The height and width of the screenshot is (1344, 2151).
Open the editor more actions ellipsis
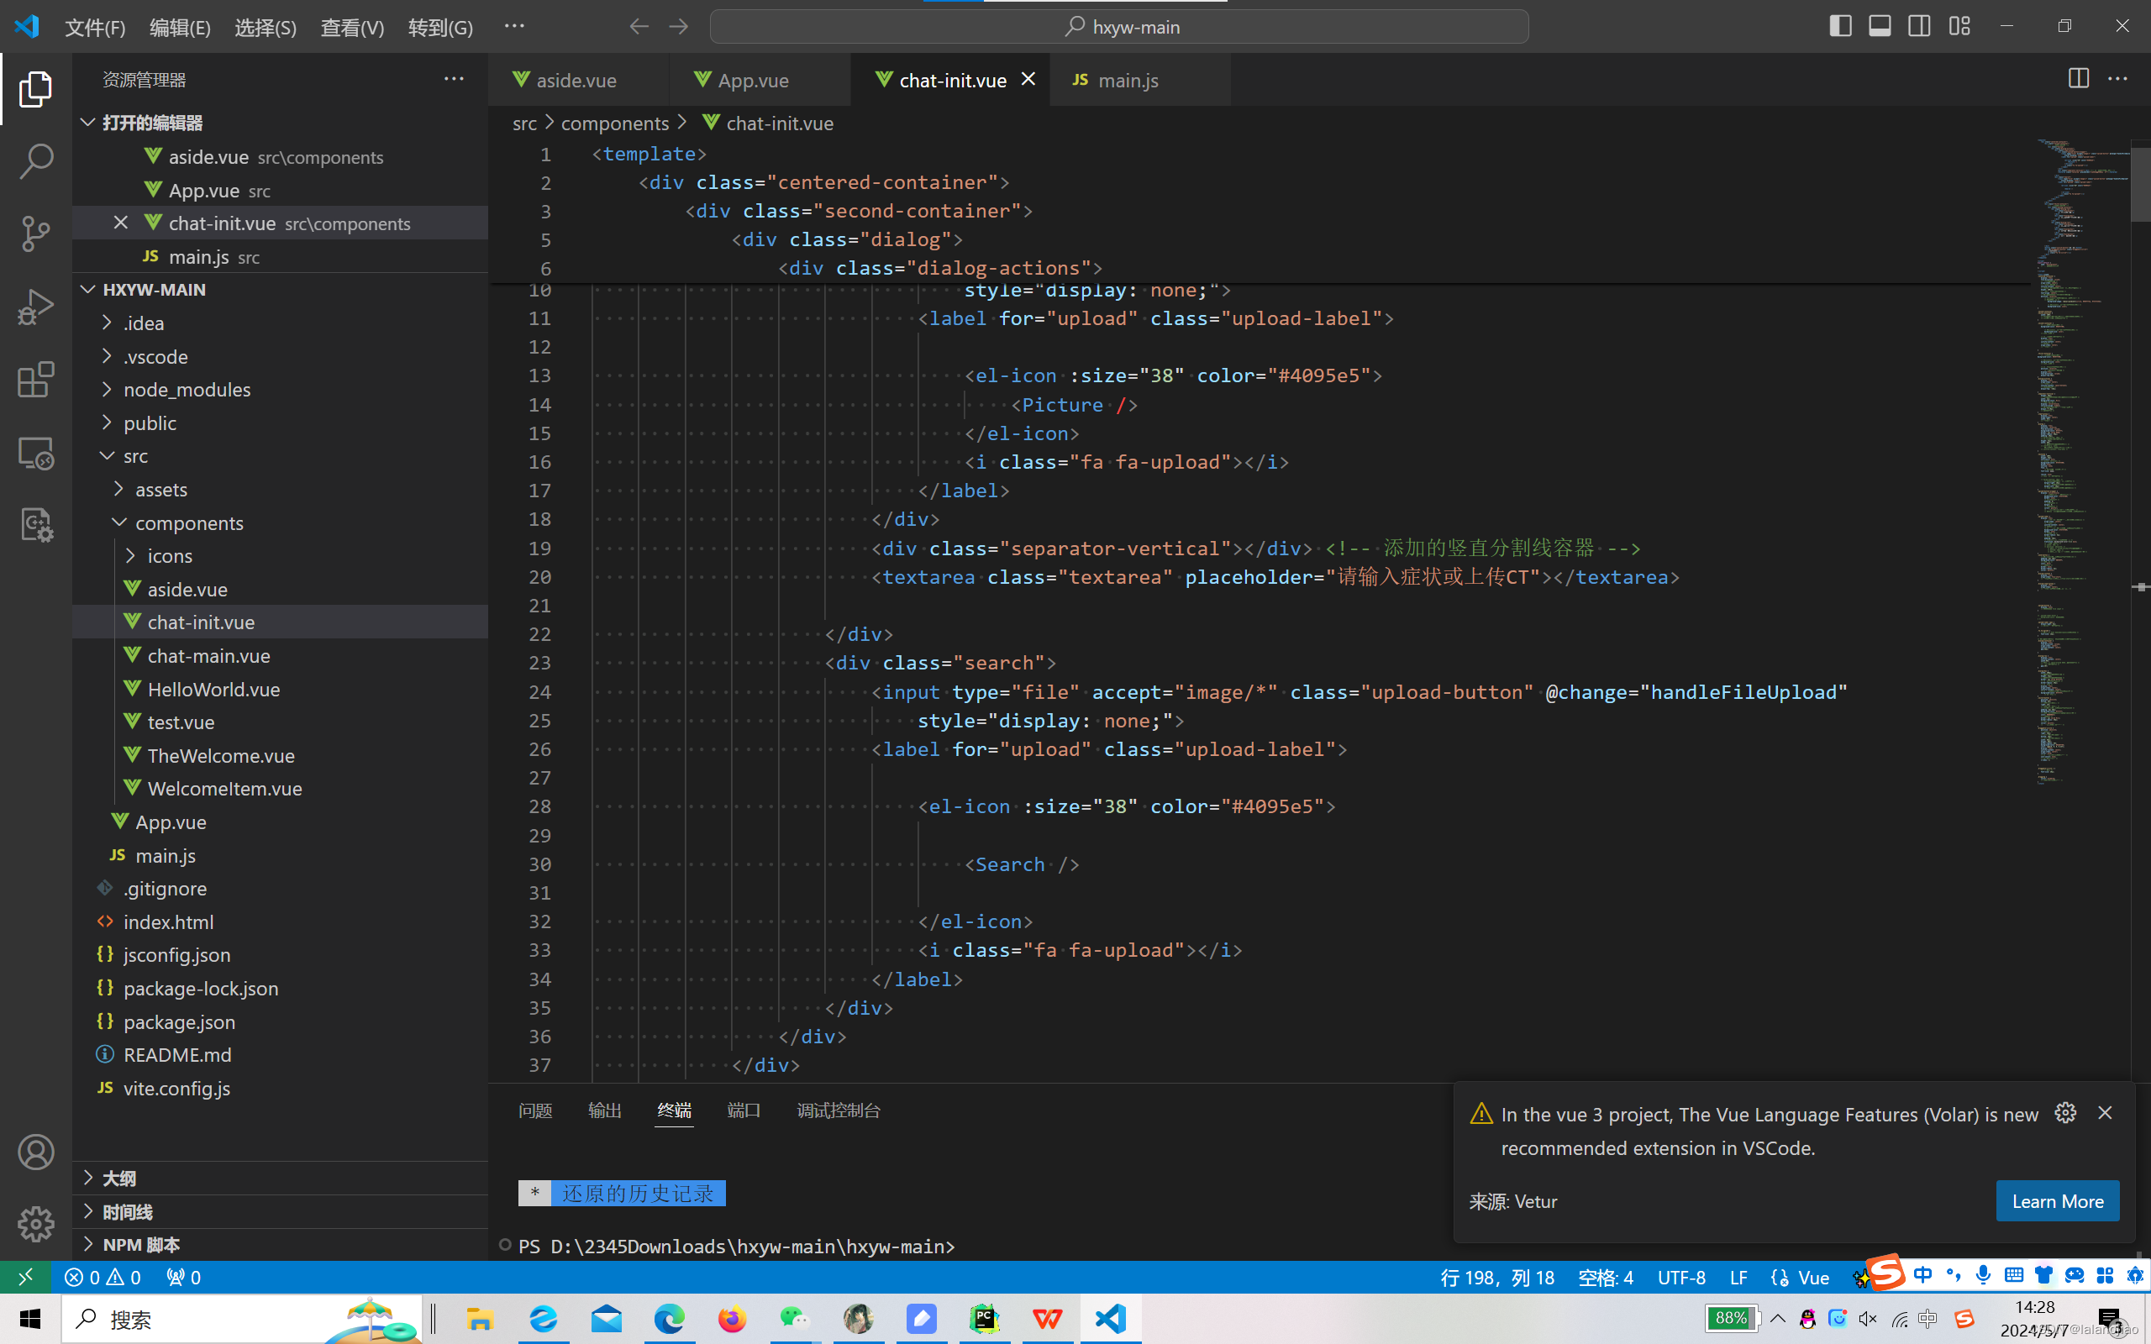2118,79
